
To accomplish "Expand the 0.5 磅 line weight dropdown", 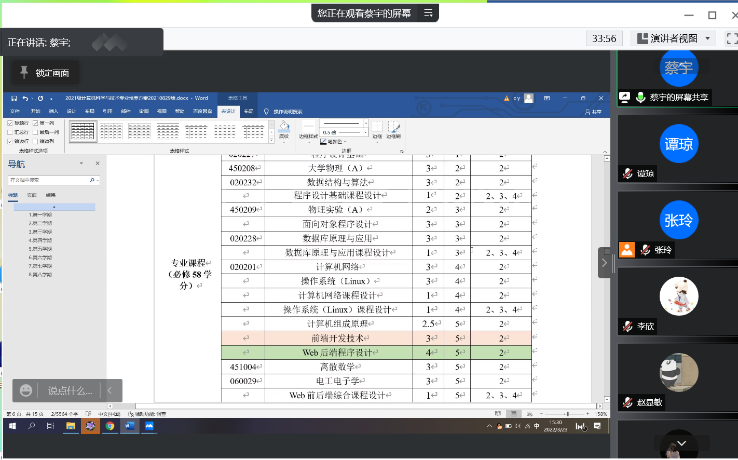I will tap(366, 132).
